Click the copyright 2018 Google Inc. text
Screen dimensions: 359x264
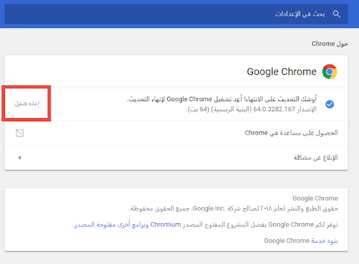click(x=233, y=209)
